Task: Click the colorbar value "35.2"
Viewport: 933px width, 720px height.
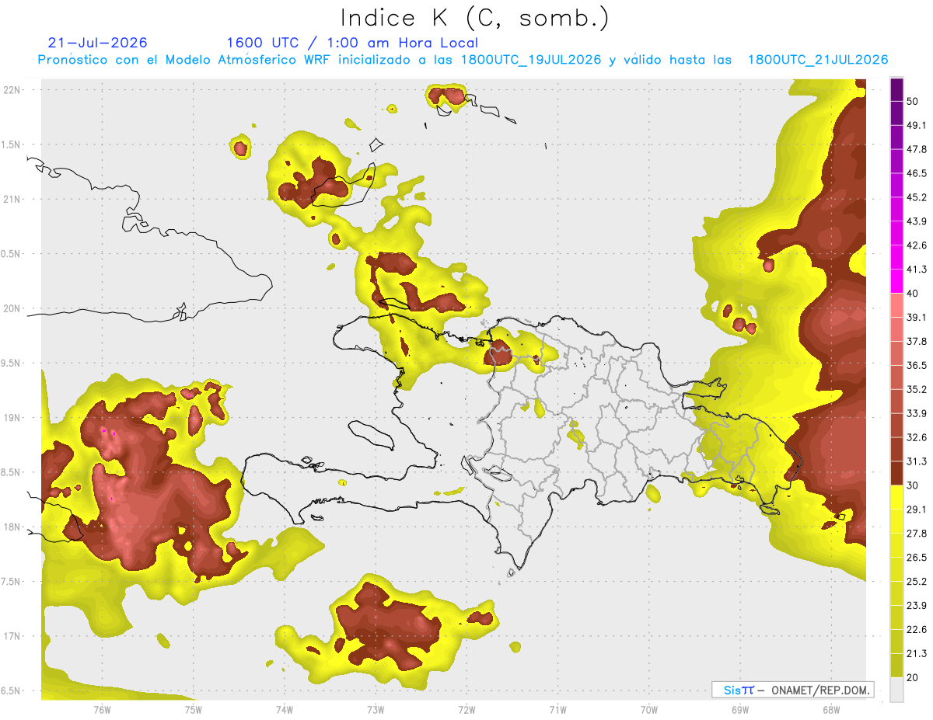Action: 917,390
